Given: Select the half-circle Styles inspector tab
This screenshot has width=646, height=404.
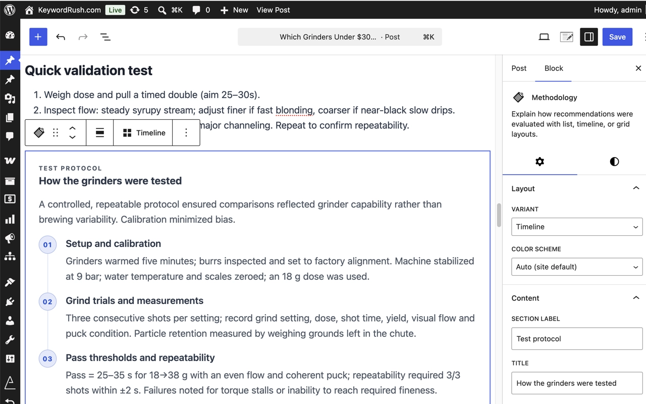Looking at the screenshot, I should (614, 162).
